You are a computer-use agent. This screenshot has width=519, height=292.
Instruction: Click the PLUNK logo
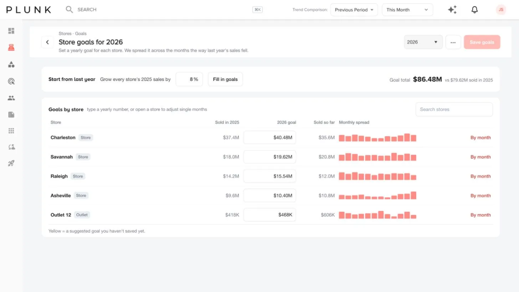pos(29,10)
